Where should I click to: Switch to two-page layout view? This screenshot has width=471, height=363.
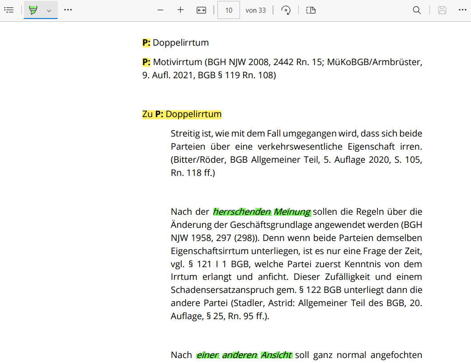pyautogui.click(x=311, y=10)
